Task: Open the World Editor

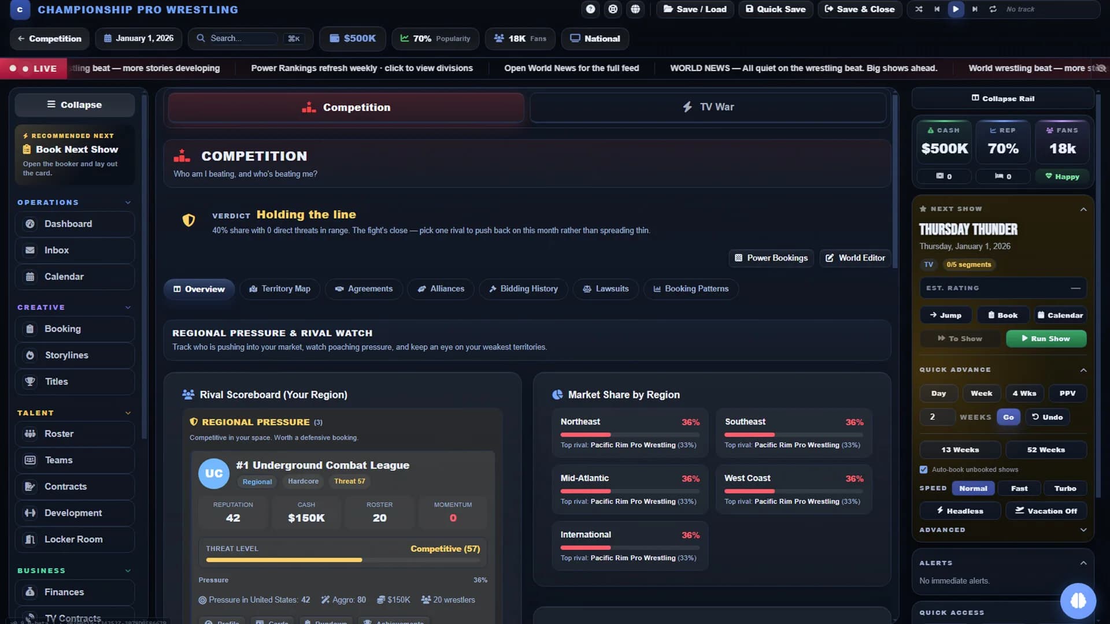Action: point(856,258)
